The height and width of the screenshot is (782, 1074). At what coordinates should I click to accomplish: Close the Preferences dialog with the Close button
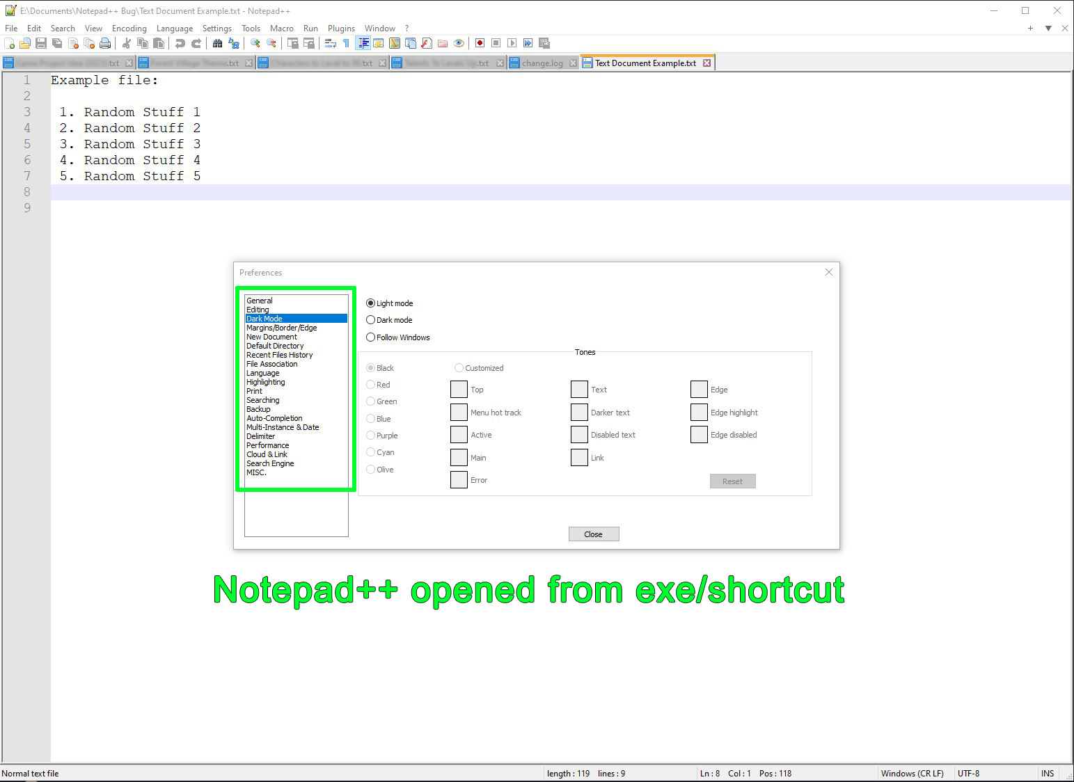tap(594, 534)
